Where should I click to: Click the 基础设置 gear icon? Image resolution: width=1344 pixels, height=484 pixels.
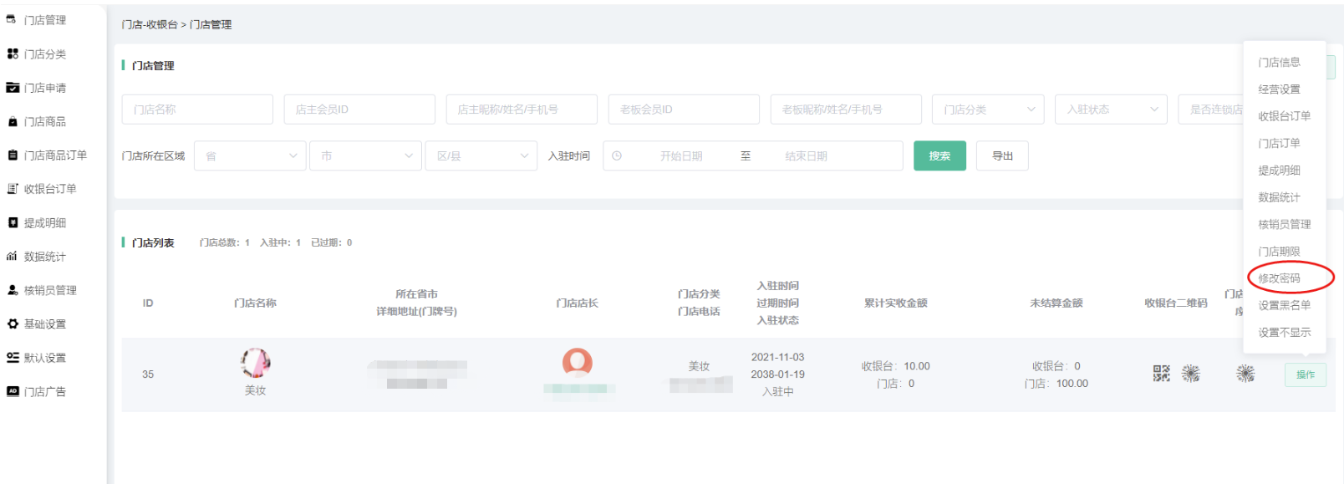(13, 324)
